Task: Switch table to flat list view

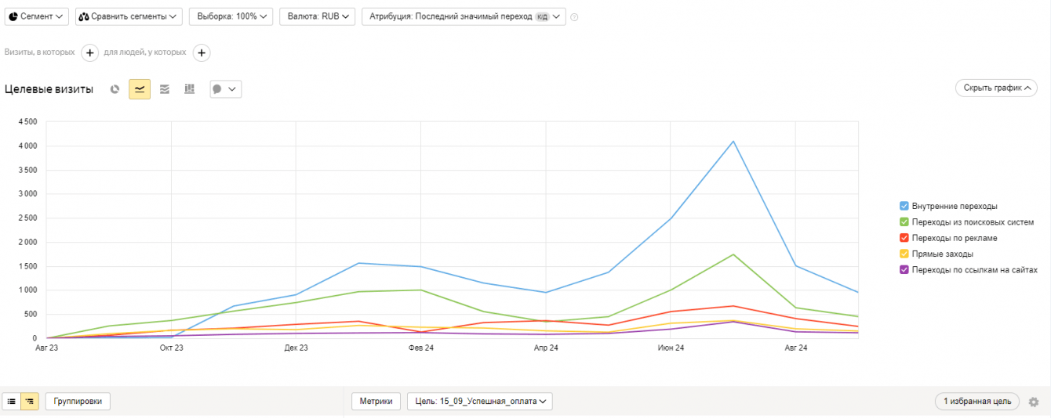Action: click(x=12, y=402)
